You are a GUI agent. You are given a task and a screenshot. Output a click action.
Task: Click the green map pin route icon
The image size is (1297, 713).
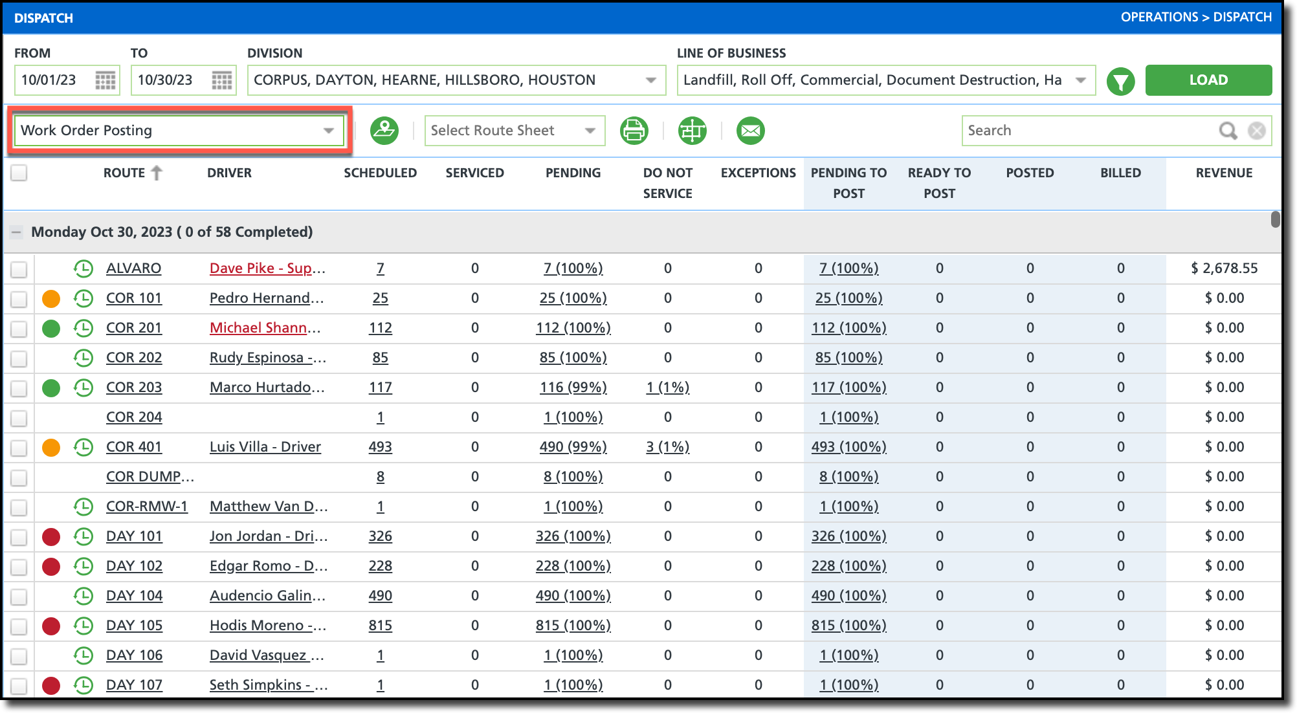click(384, 131)
